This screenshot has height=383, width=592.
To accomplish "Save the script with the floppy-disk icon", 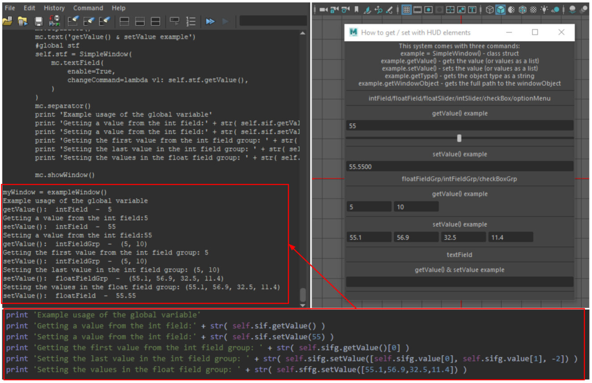I will [39, 21].
